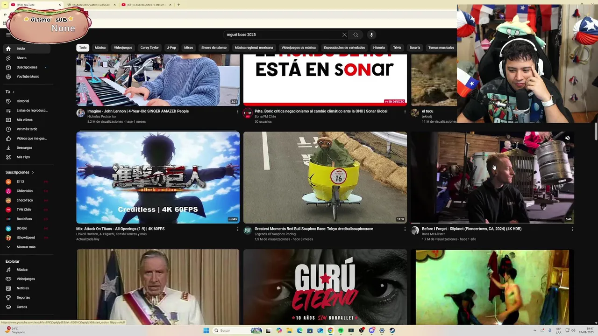
Task: Click Greatest Moments Red Bull Soapbox title
Action: coord(314,229)
